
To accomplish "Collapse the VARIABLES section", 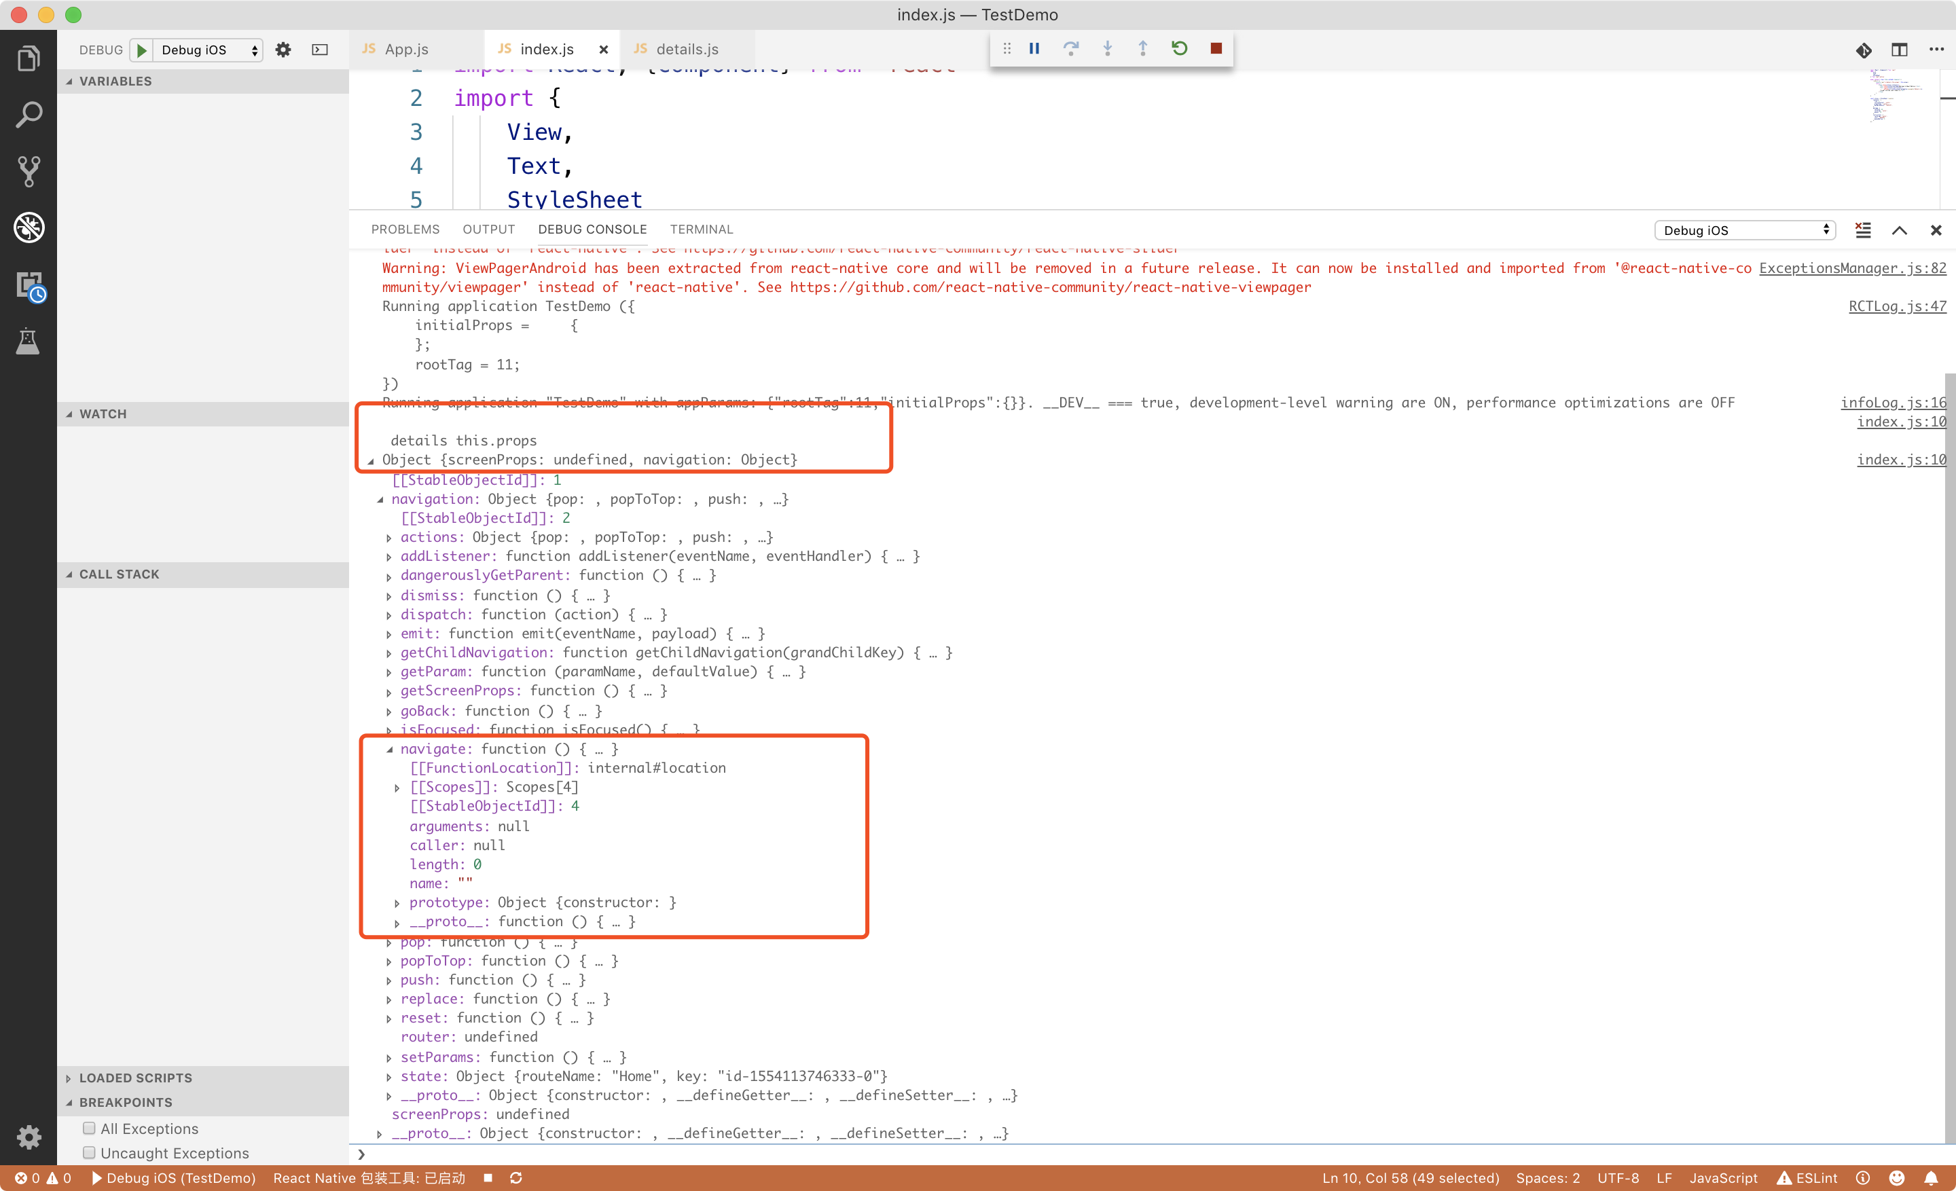I will (x=203, y=81).
